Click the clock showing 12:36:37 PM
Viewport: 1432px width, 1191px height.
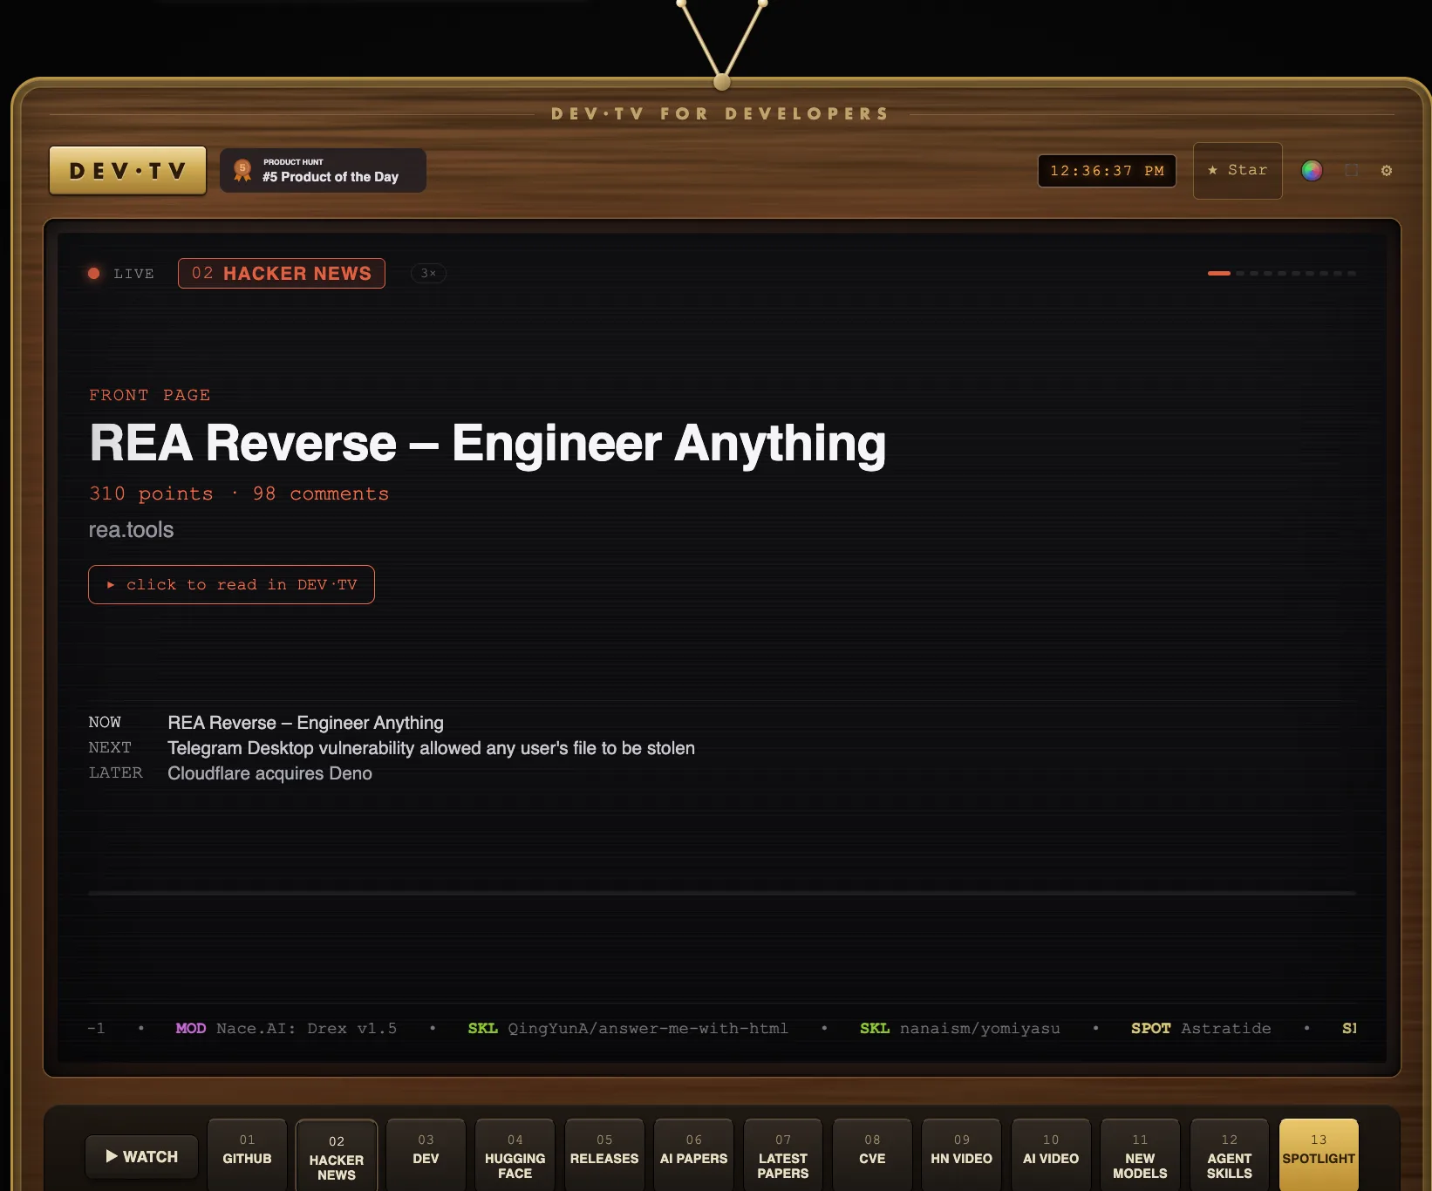pyautogui.click(x=1107, y=171)
